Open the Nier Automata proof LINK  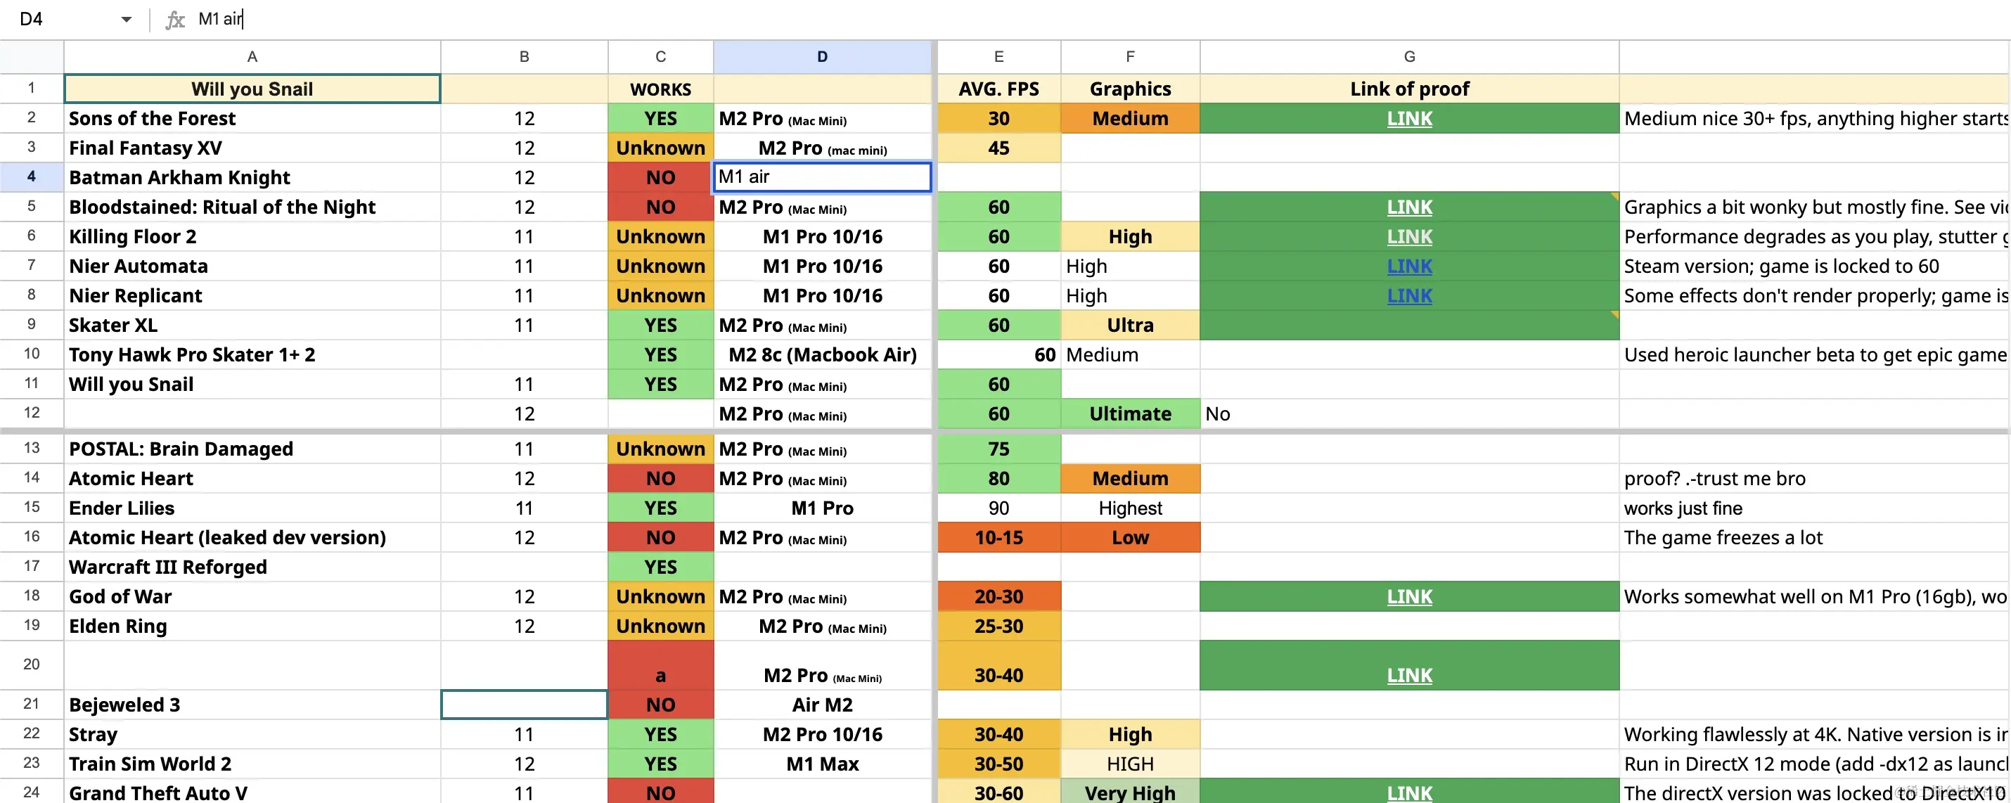click(x=1409, y=266)
